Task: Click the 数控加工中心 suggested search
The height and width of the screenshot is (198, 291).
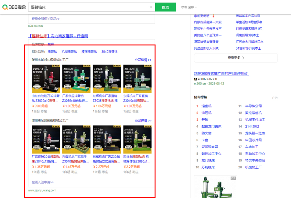Action: 211,153
